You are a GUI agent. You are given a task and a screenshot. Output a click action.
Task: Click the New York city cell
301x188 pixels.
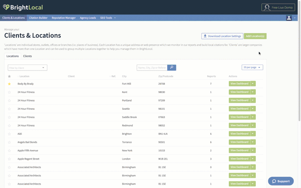click(x=127, y=151)
